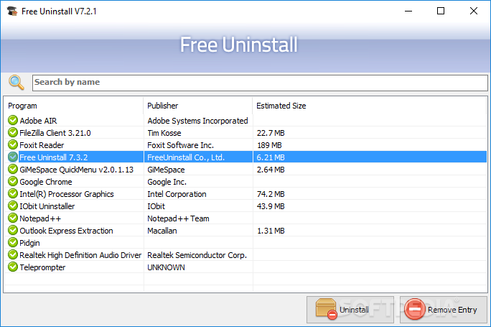Click publisher Adobe Systems Incorporated
The width and height of the screenshot is (491, 327).
(x=197, y=121)
